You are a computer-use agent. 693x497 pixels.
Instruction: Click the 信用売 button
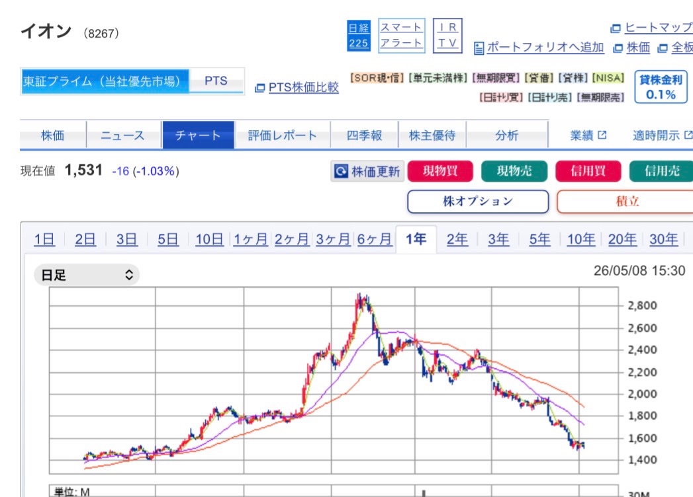coord(662,171)
